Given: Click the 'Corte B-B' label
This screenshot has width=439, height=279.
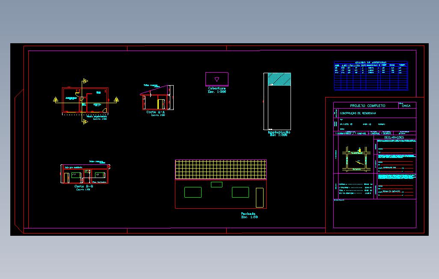Looking at the screenshot, I should pyautogui.click(x=84, y=186).
